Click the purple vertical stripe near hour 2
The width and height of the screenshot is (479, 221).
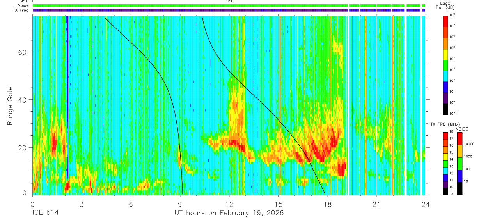point(67,97)
